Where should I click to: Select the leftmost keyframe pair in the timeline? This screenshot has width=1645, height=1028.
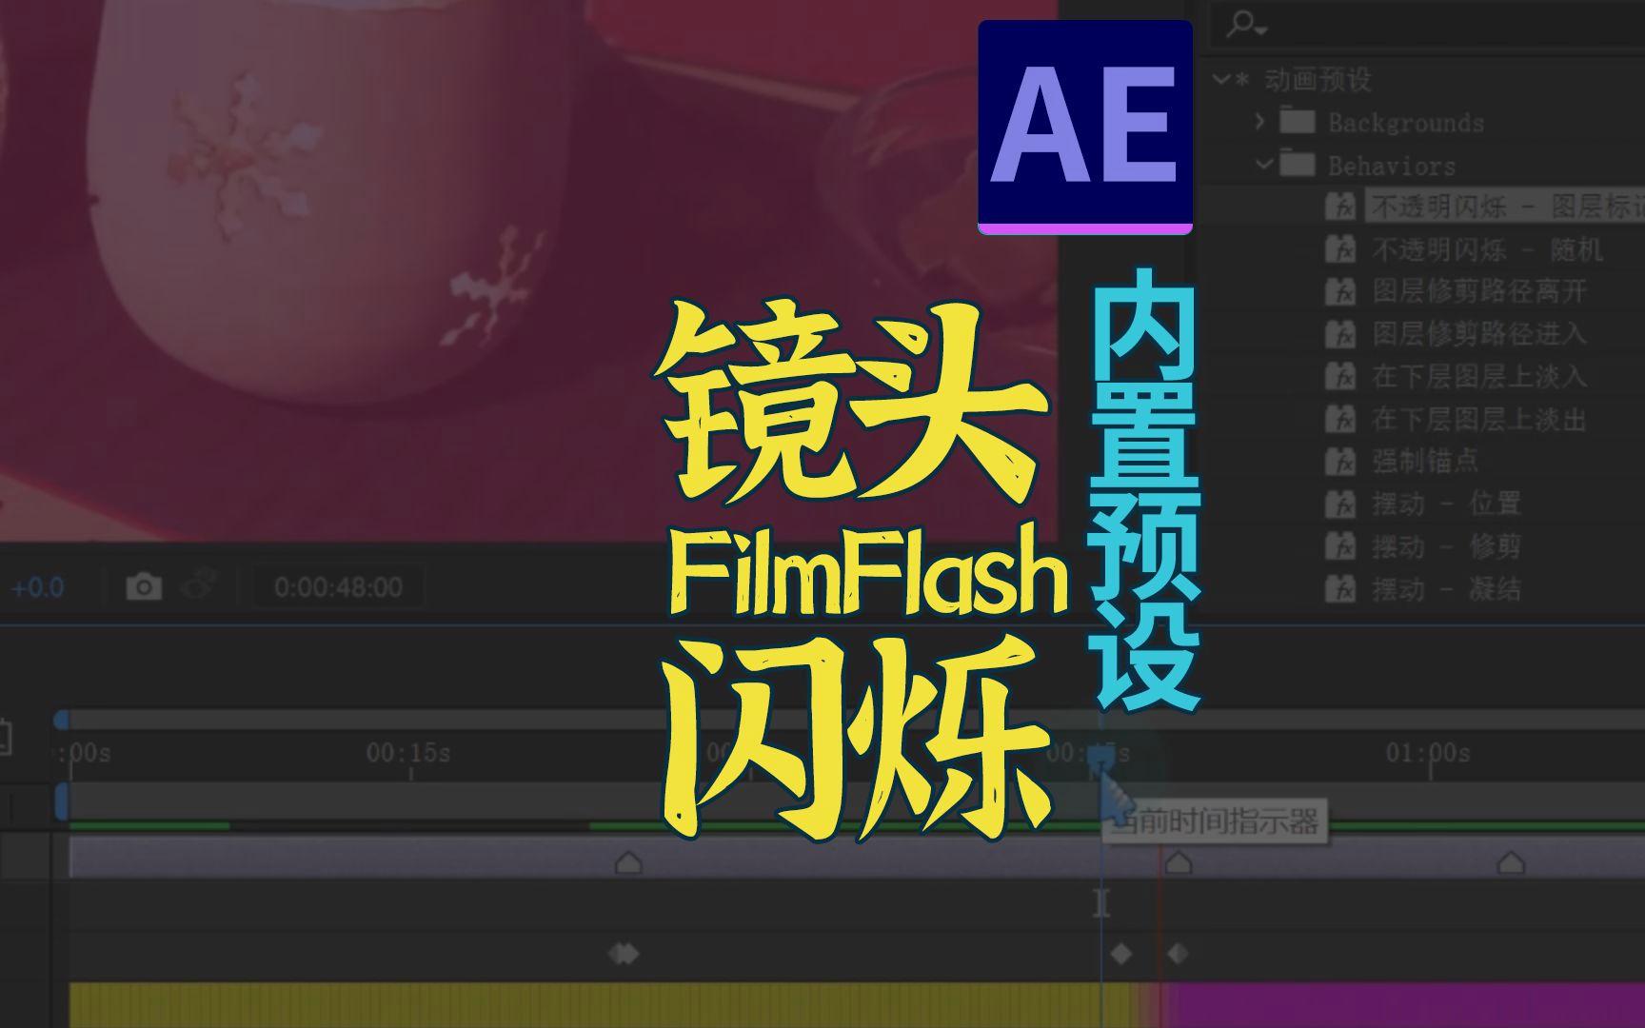click(624, 953)
